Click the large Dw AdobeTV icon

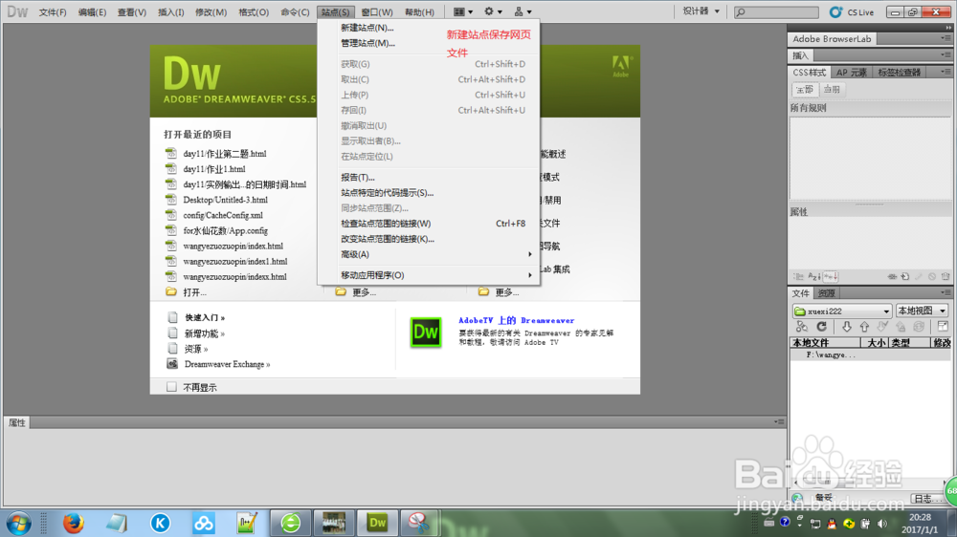pos(426,333)
